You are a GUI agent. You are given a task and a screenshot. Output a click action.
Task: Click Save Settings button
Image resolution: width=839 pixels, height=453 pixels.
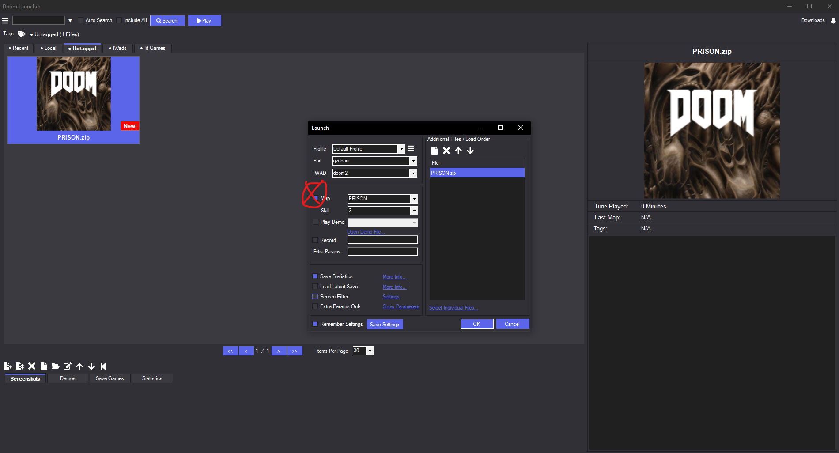pyautogui.click(x=385, y=325)
